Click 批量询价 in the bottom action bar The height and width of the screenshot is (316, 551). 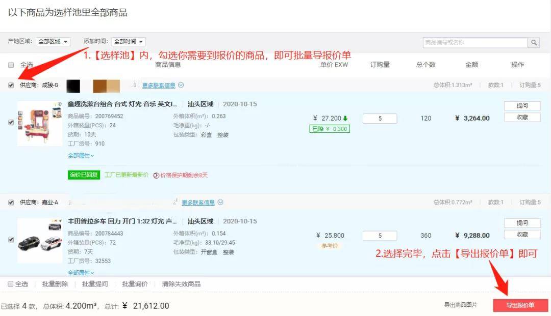coord(135,284)
